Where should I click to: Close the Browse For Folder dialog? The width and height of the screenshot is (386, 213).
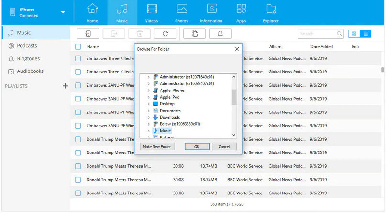click(x=237, y=49)
